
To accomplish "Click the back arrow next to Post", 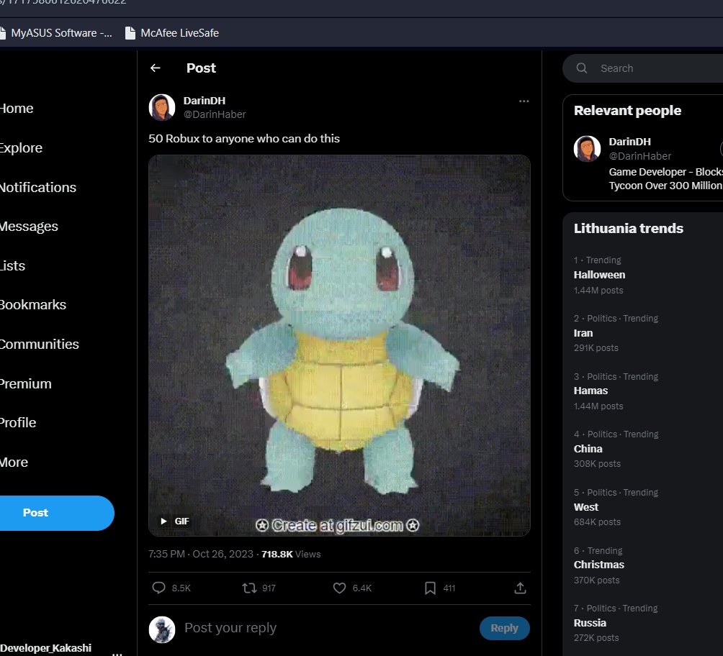I will (156, 68).
